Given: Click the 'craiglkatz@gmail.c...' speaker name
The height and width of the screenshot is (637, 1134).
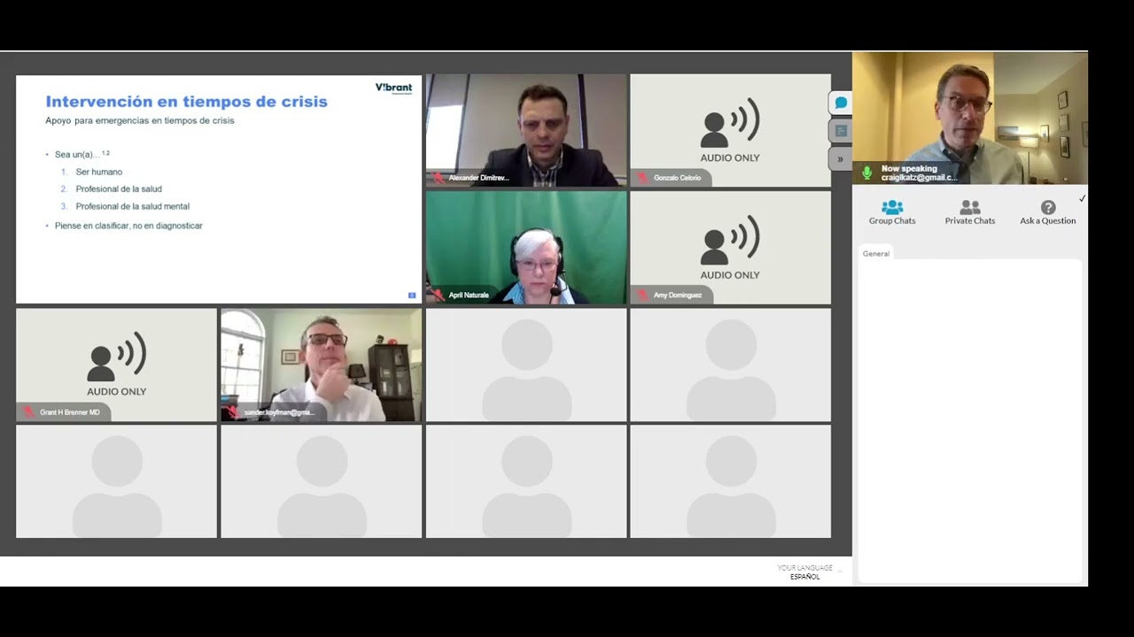Looking at the screenshot, I should [x=919, y=178].
